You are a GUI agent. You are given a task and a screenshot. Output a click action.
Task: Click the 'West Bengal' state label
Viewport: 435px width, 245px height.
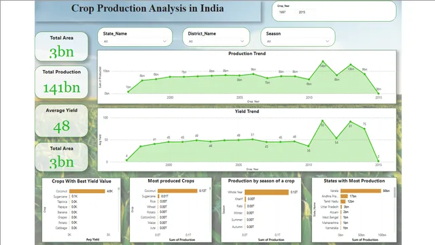(330, 218)
